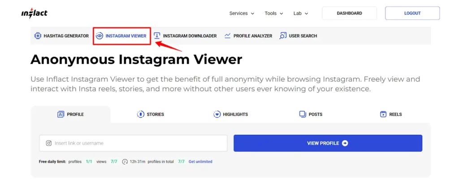The width and height of the screenshot is (459, 183).
Task: Open the Instagram Downloader tool
Action: (x=185, y=36)
